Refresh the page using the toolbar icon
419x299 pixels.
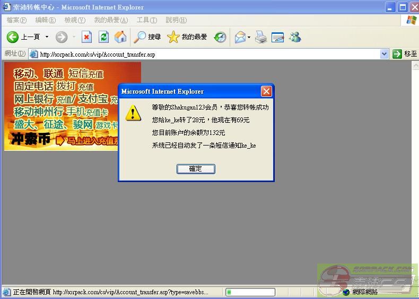104,37
